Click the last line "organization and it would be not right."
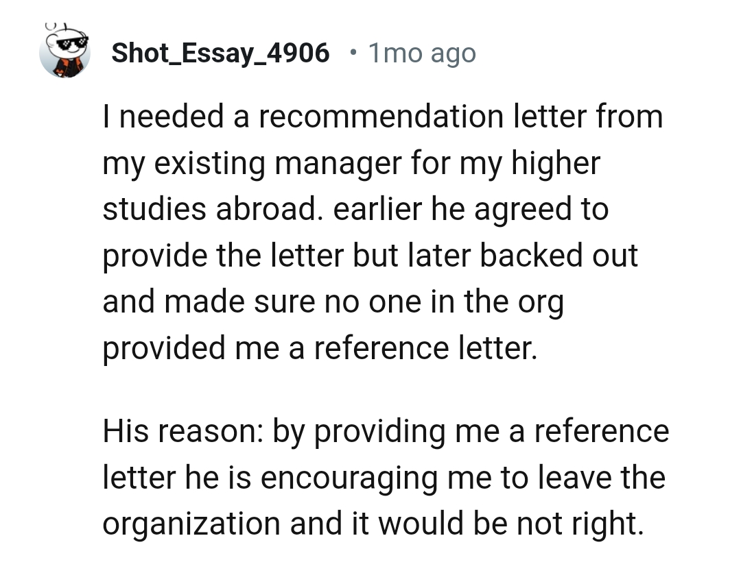 point(374,524)
